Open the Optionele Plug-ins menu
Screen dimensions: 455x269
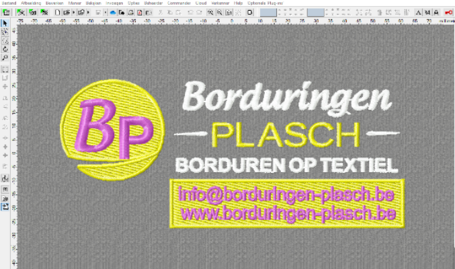pos(265,3)
